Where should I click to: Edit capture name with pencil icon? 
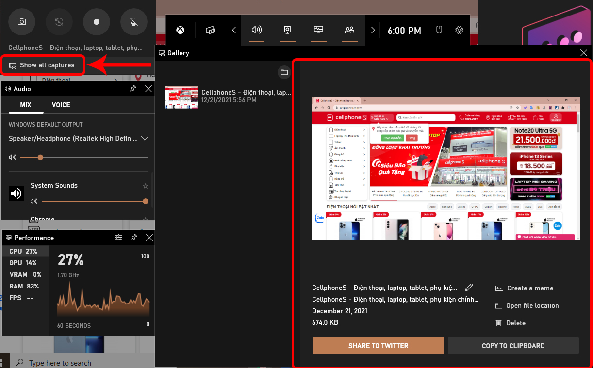[x=468, y=288]
